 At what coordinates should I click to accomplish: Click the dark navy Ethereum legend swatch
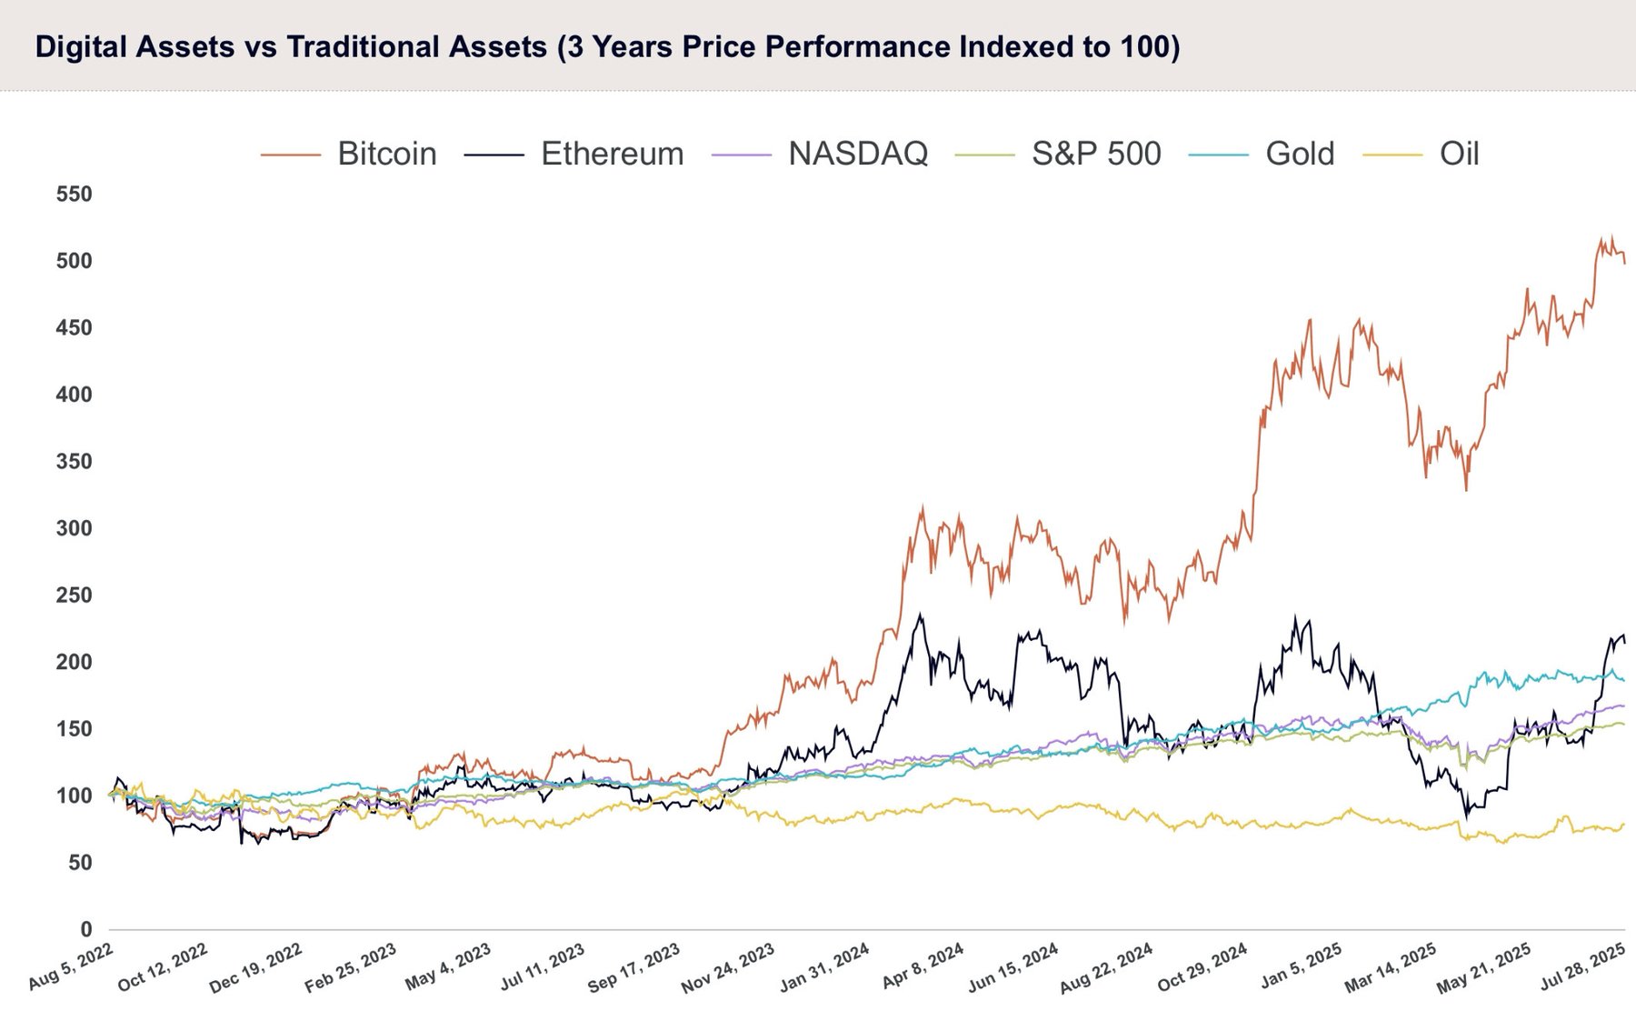(x=494, y=155)
